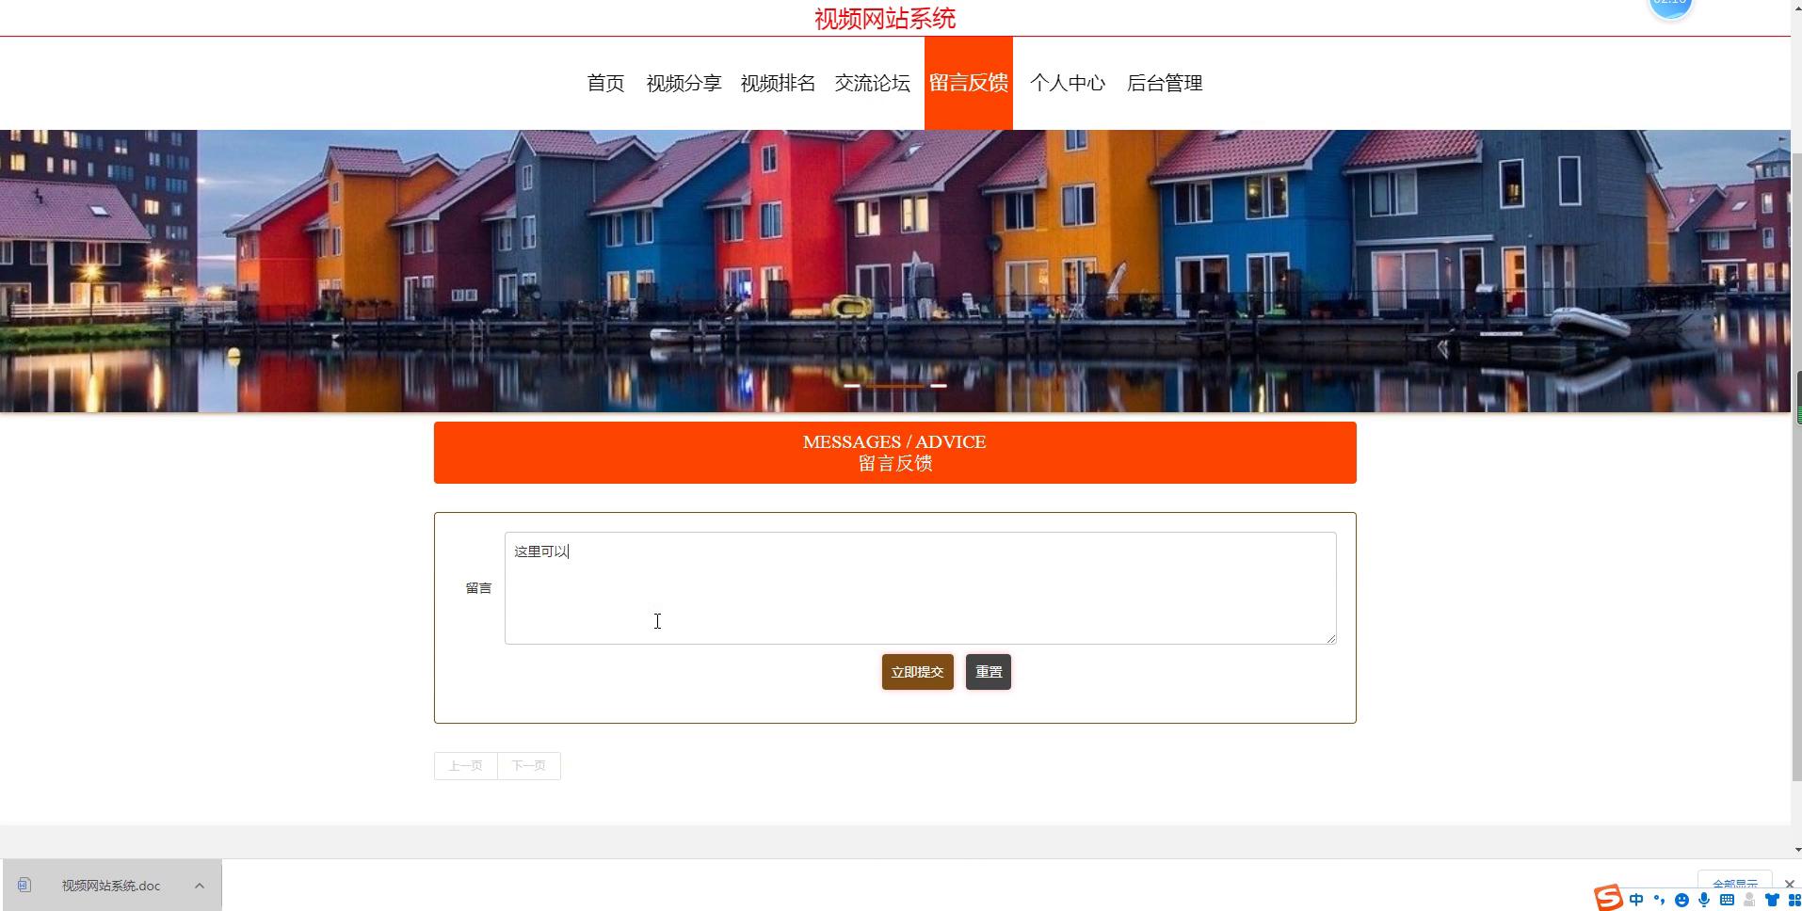Toggle Chinese/English input mode indicator
The width and height of the screenshot is (1802, 911).
[1636, 900]
